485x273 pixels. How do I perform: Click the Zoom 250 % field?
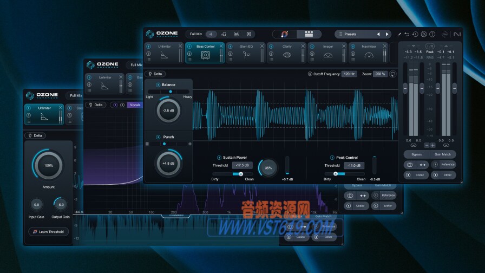point(380,74)
